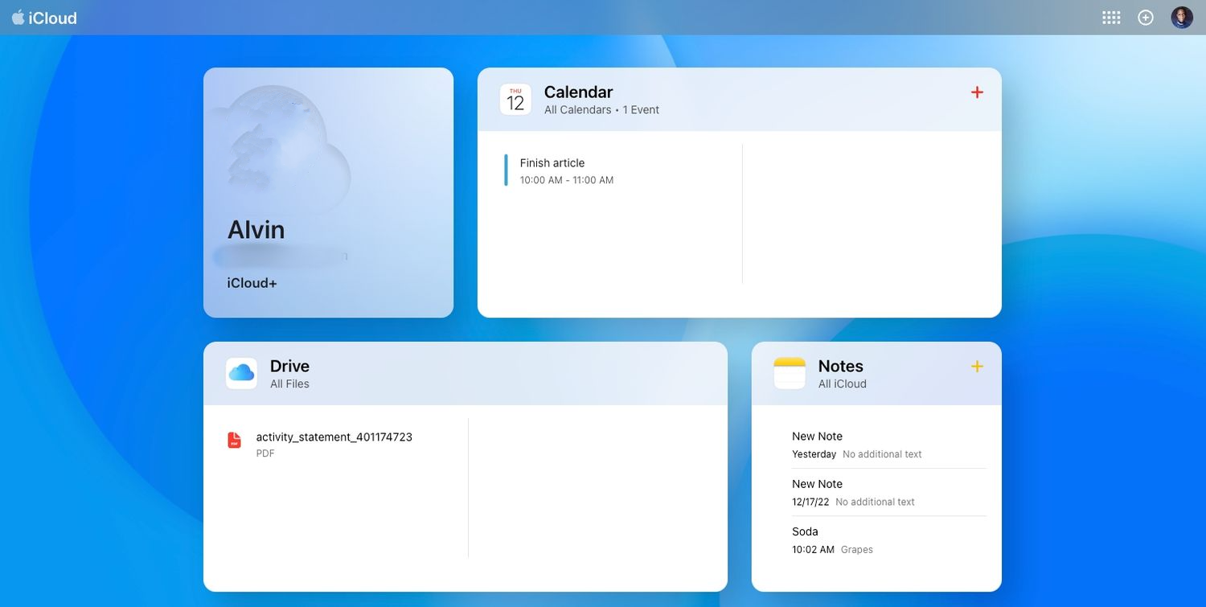
Task: Open your profile avatar picture
Action: pyautogui.click(x=1180, y=16)
